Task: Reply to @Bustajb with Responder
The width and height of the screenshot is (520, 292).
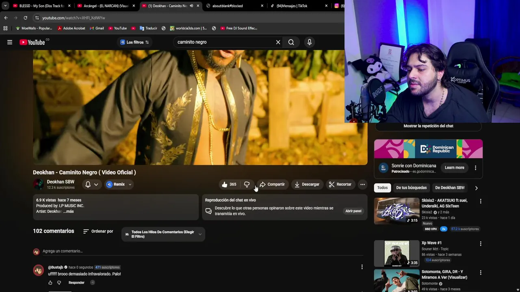Action: (x=76, y=283)
